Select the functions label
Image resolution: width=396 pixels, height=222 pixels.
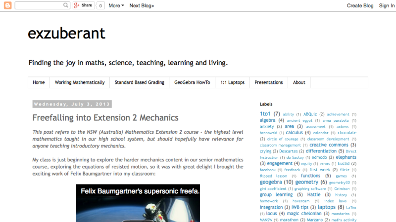310,176
